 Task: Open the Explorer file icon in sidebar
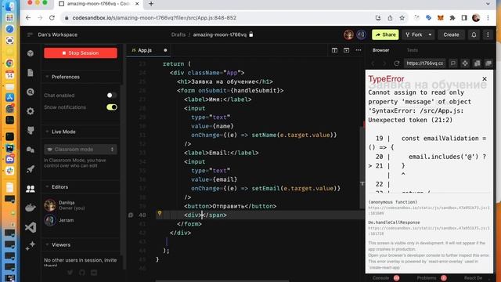[x=31, y=73]
